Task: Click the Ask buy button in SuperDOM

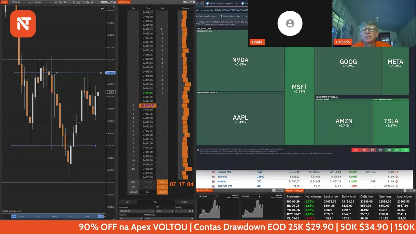Action: tap(133, 182)
